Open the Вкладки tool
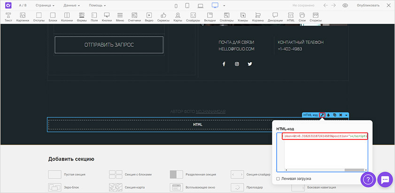This screenshot has width=395, height=193. coord(210,17)
